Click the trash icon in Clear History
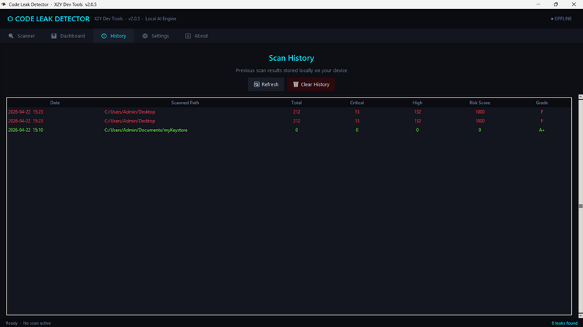Screen dimensions: 583x327 point(296,84)
